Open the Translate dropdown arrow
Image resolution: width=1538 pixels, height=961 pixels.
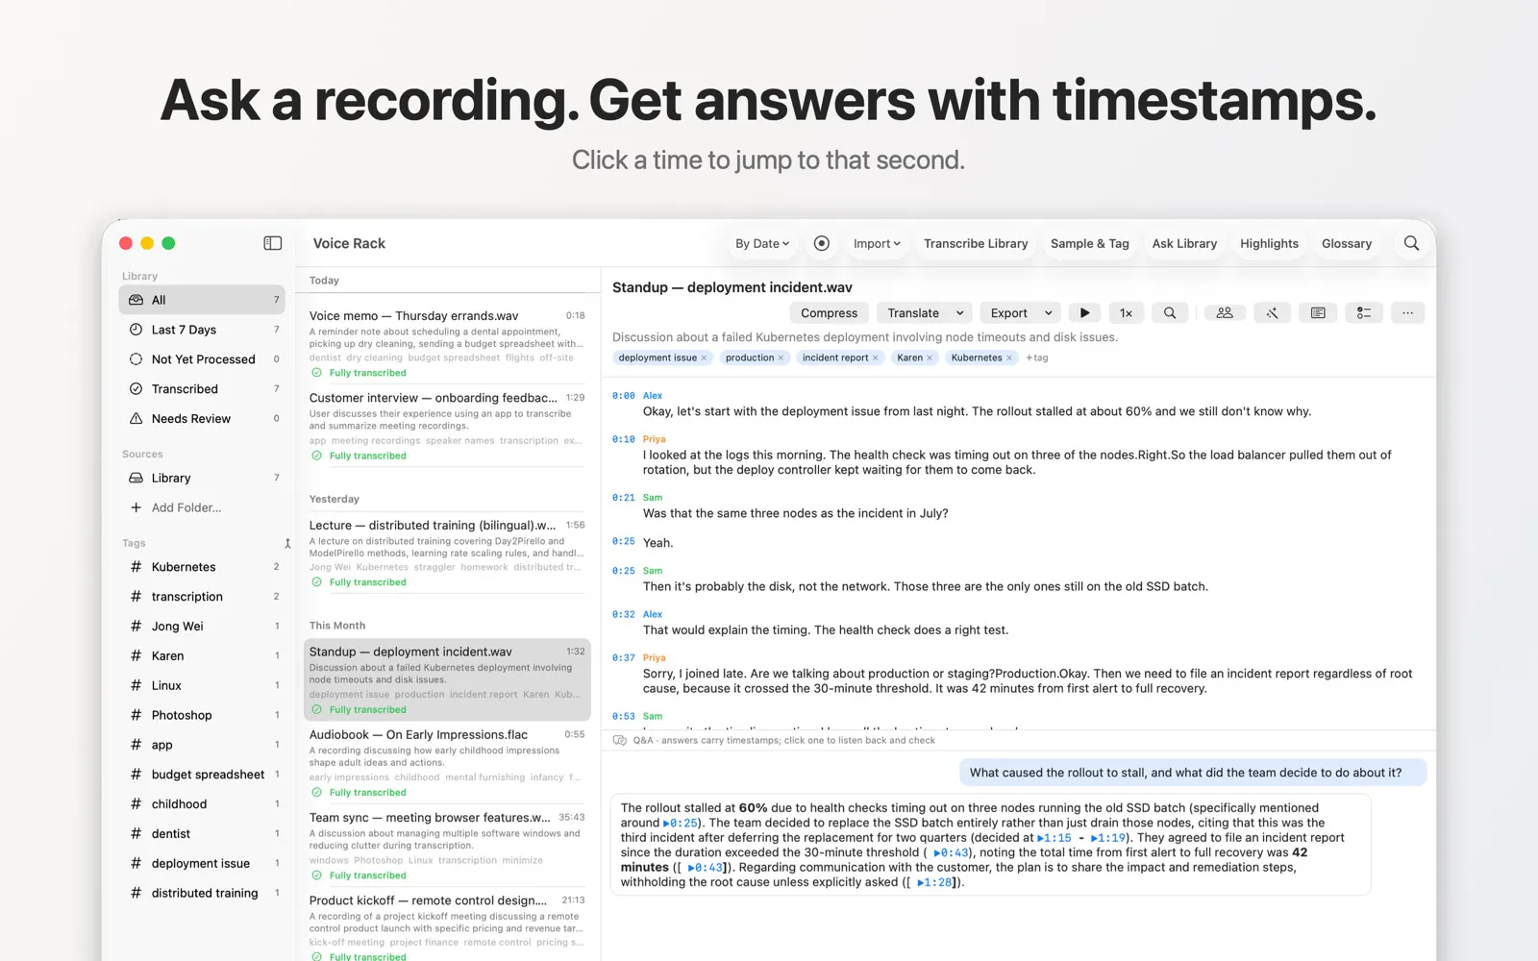tap(959, 313)
